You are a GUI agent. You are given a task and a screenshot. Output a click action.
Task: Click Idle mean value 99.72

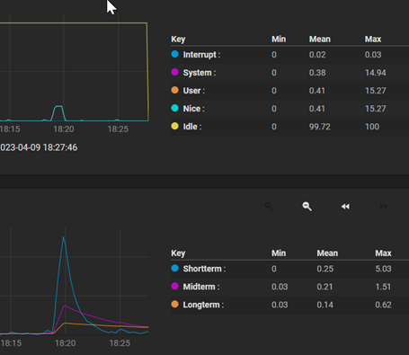point(320,127)
